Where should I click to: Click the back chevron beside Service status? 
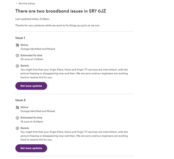[17, 3]
